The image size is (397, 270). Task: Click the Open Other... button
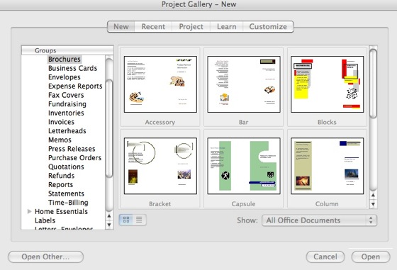click(x=45, y=257)
